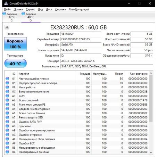Click the CrystalDiskInfo title bar icon

click(6, 3)
